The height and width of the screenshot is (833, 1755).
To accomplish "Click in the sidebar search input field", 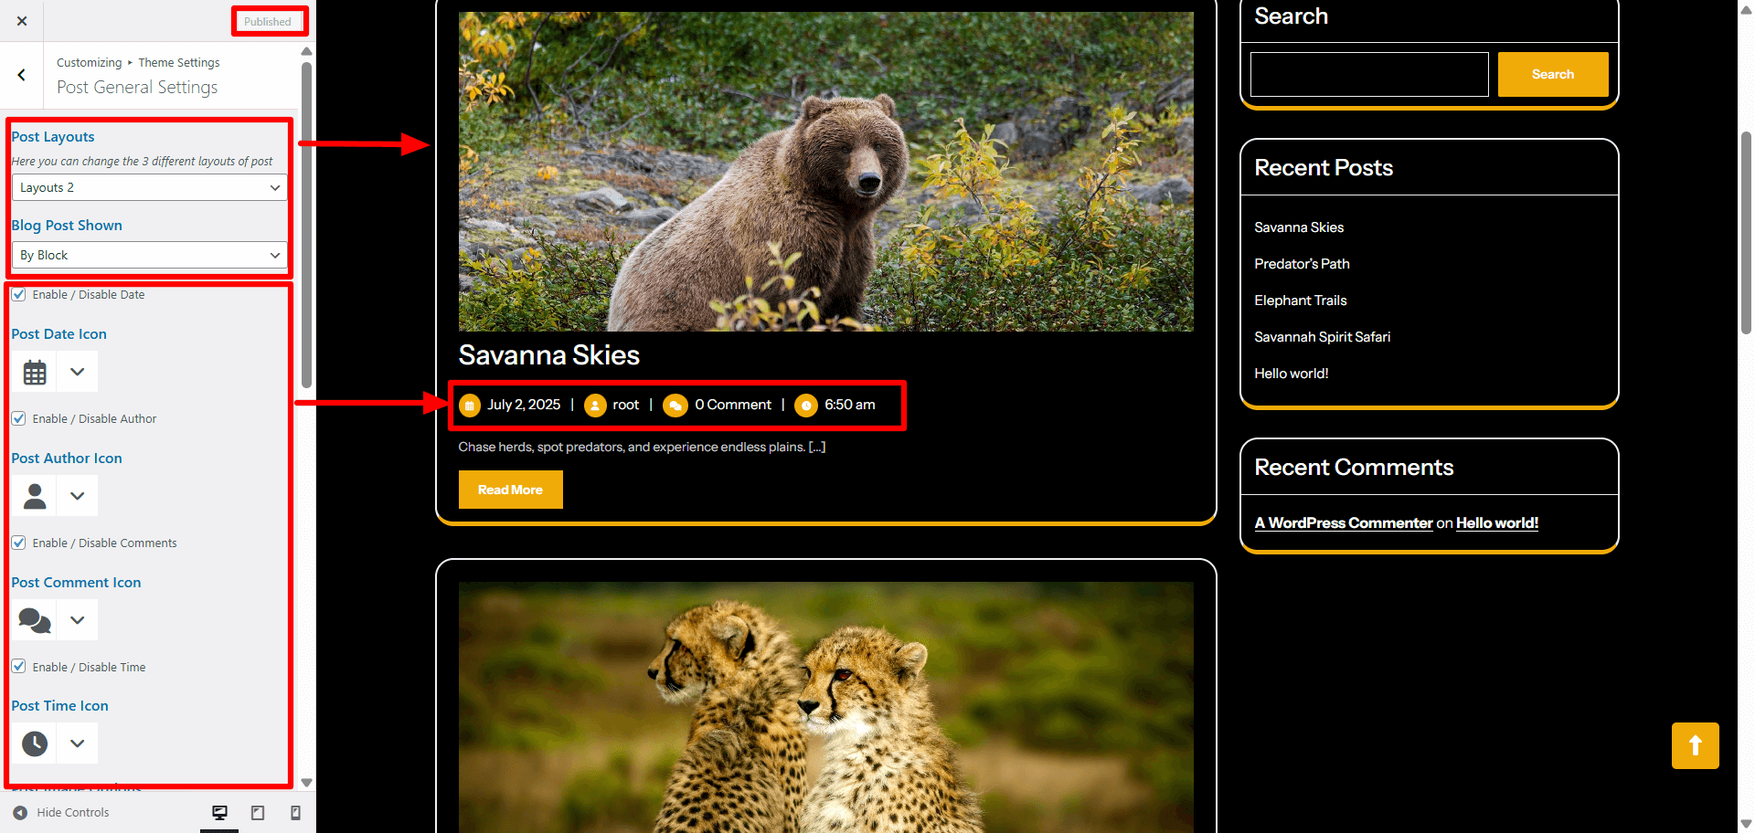I will 1369,74.
